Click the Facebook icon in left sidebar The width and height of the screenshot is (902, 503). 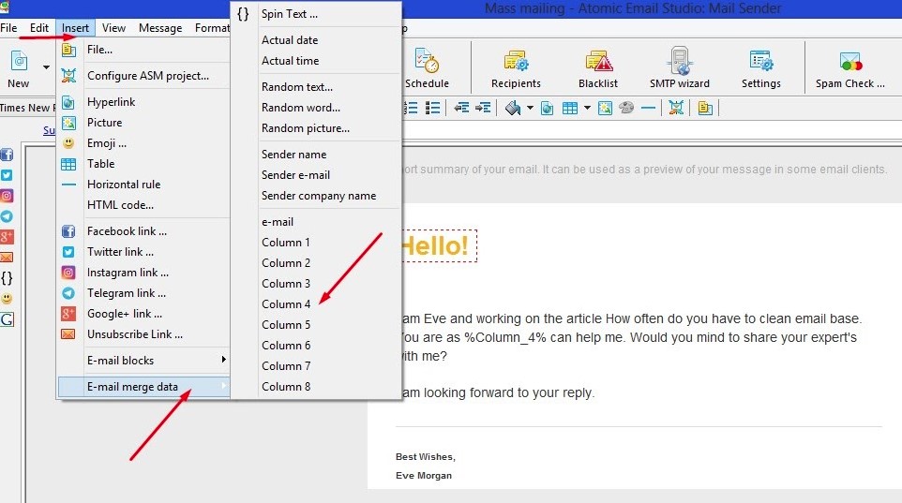(7, 155)
